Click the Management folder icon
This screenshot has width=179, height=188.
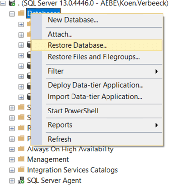point(21,159)
